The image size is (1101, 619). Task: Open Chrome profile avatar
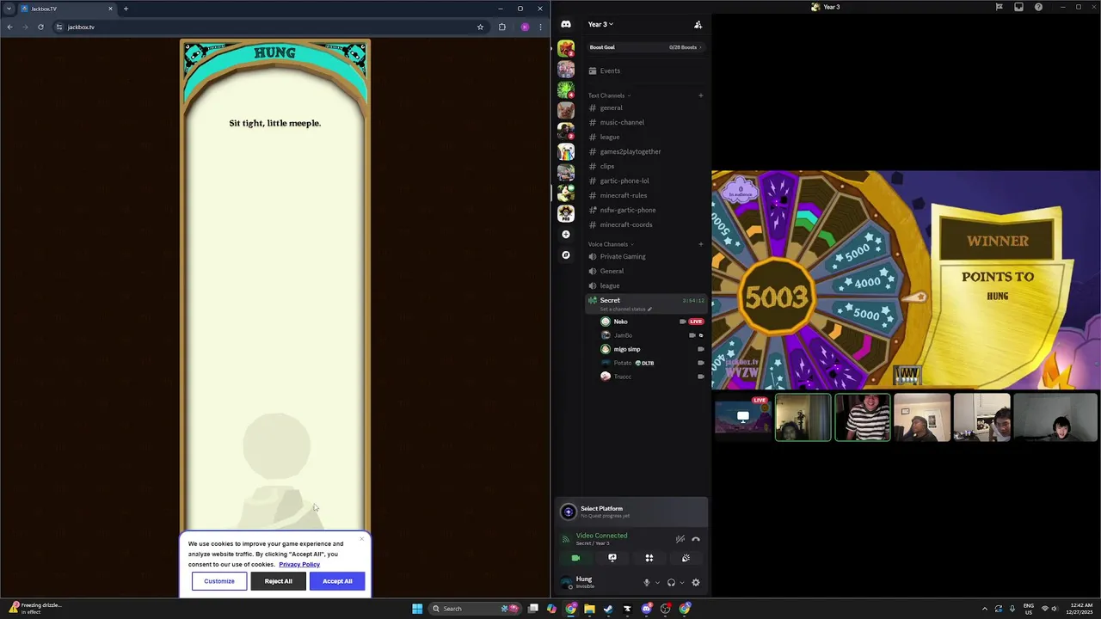coord(525,27)
